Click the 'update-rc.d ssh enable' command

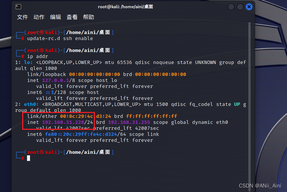(x=60, y=39)
